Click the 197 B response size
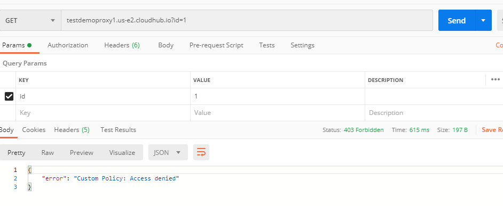503x206 pixels. point(460,130)
